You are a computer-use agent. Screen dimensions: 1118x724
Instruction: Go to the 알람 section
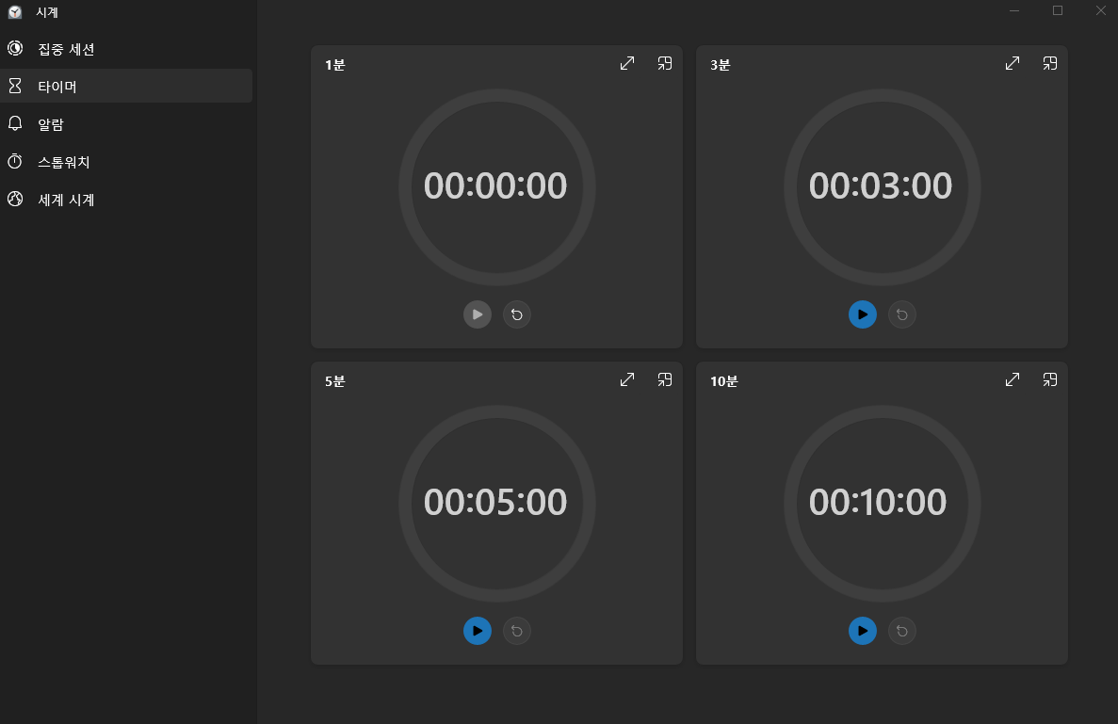[126, 124]
